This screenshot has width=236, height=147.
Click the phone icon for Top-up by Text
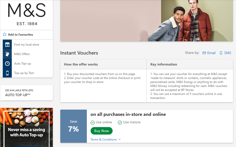(7, 73)
